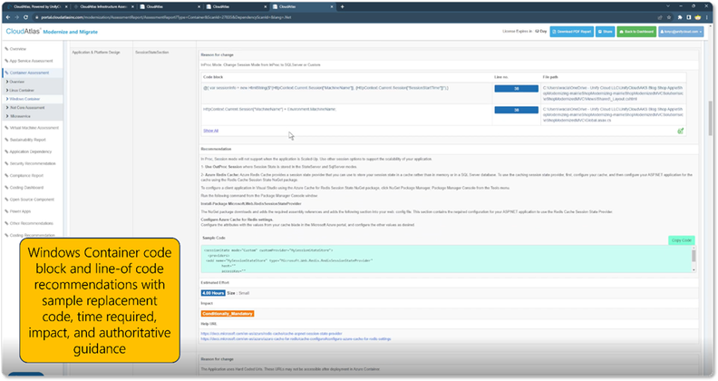The image size is (718, 381).
Task: Click the Share button
Action: coord(605,32)
